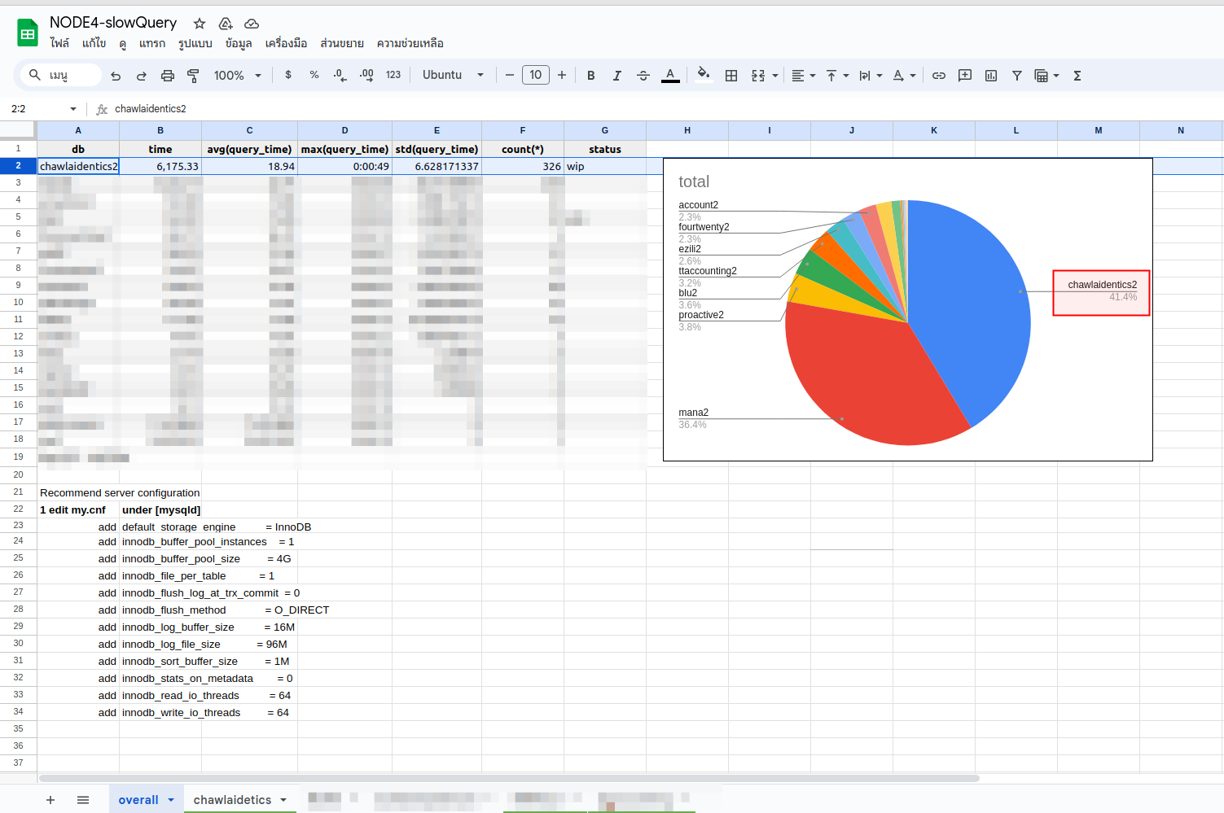Click the Merge cells icon
Image resolution: width=1224 pixels, height=813 pixels.
[x=758, y=76]
